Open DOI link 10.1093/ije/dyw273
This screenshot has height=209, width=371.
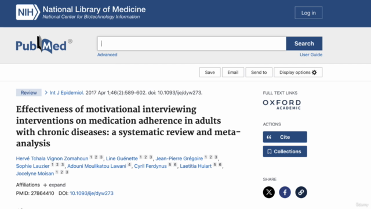tap(92, 193)
